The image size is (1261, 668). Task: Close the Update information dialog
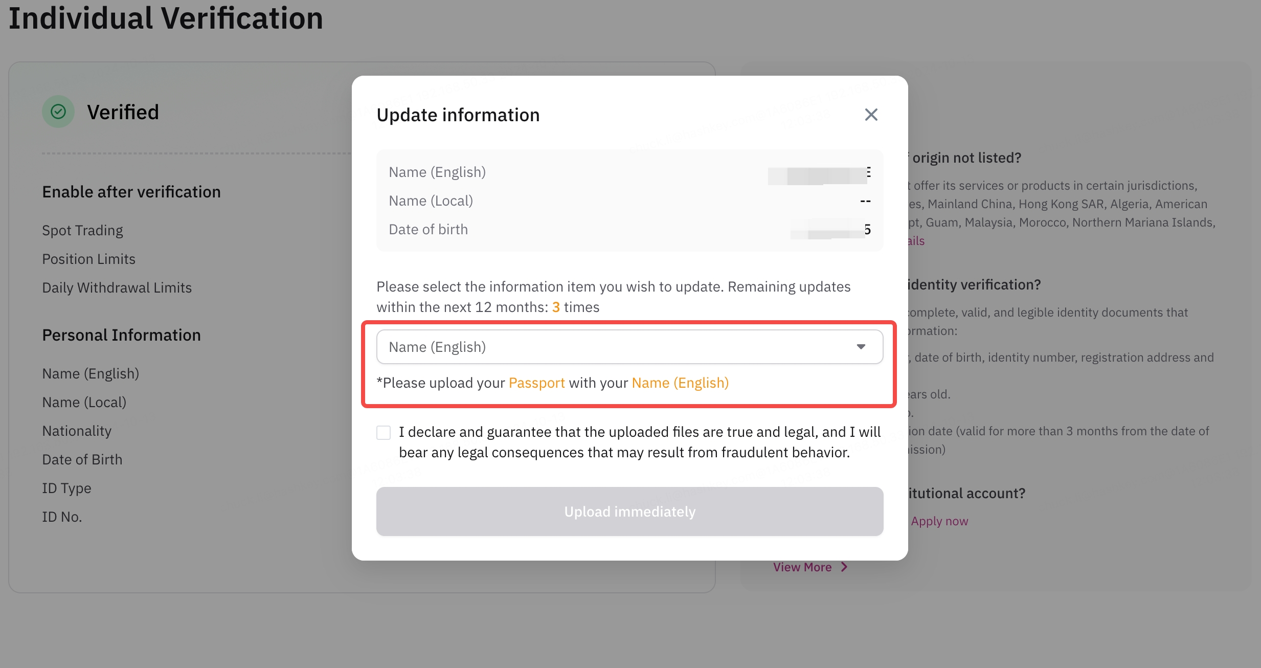871,115
